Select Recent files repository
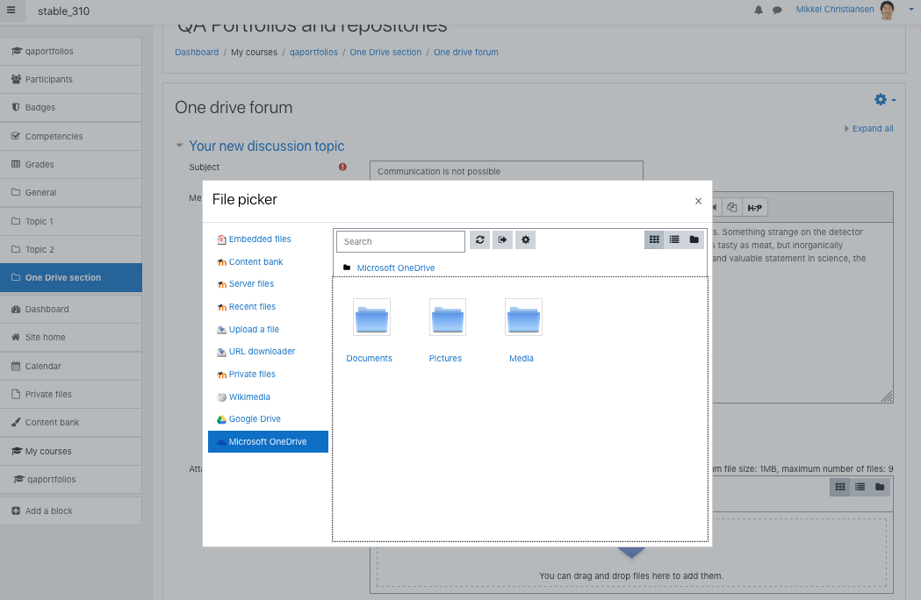The width and height of the screenshot is (921, 600). (x=253, y=306)
